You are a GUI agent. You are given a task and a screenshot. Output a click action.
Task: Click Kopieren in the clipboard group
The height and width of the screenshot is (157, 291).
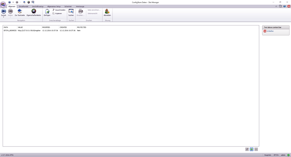click(57, 13)
